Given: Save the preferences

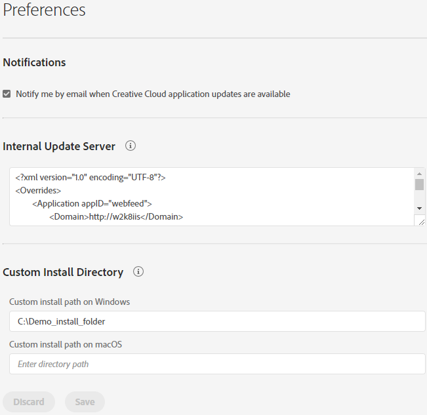Looking at the screenshot, I should coord(85,402).
